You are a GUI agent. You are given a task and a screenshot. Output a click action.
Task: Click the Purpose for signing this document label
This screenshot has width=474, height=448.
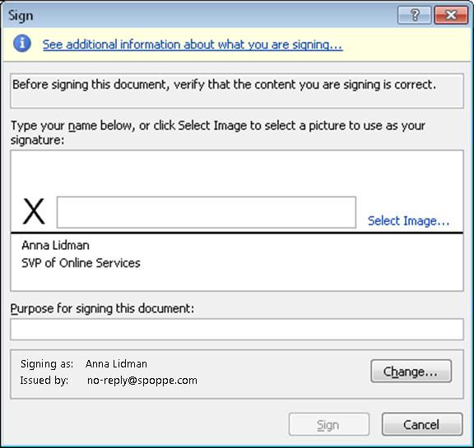(102, 309)
